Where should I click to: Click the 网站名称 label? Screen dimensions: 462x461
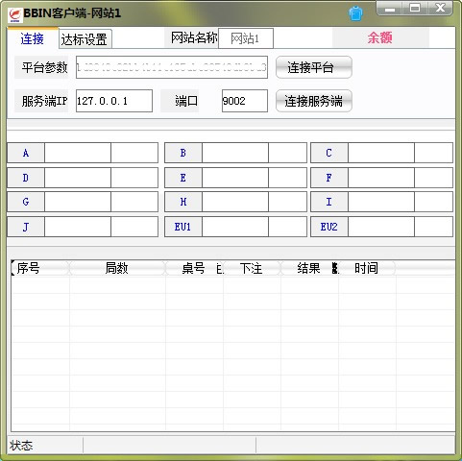191,38
